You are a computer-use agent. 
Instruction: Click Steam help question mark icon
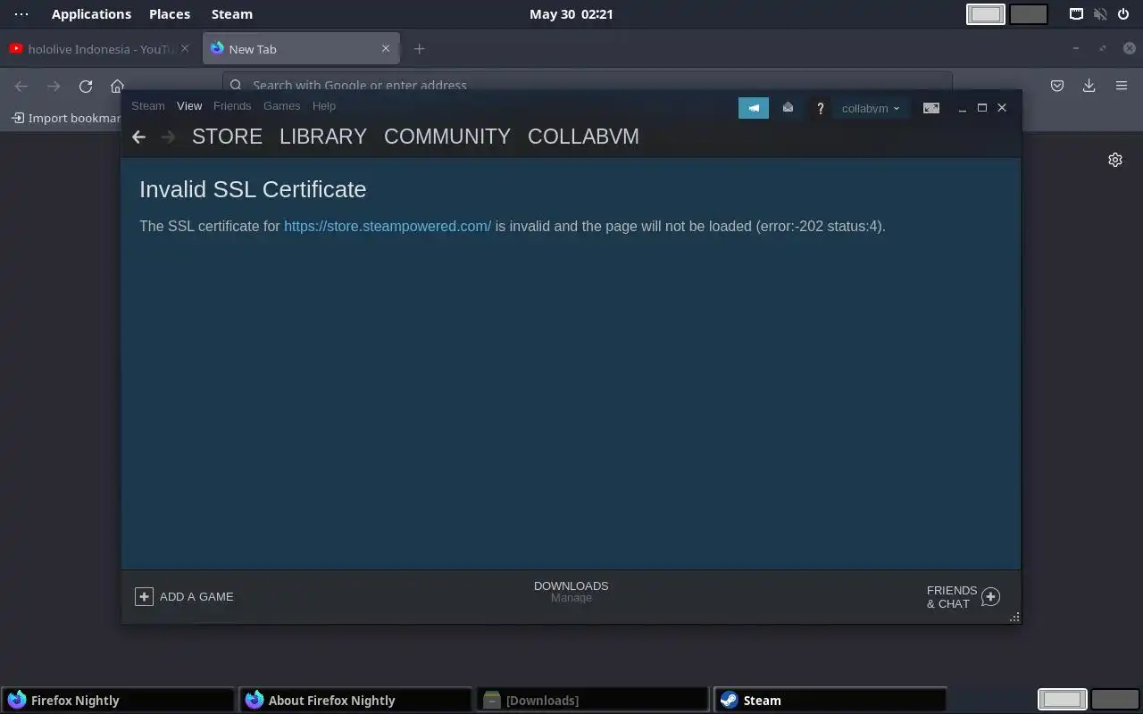click(820, 108)
